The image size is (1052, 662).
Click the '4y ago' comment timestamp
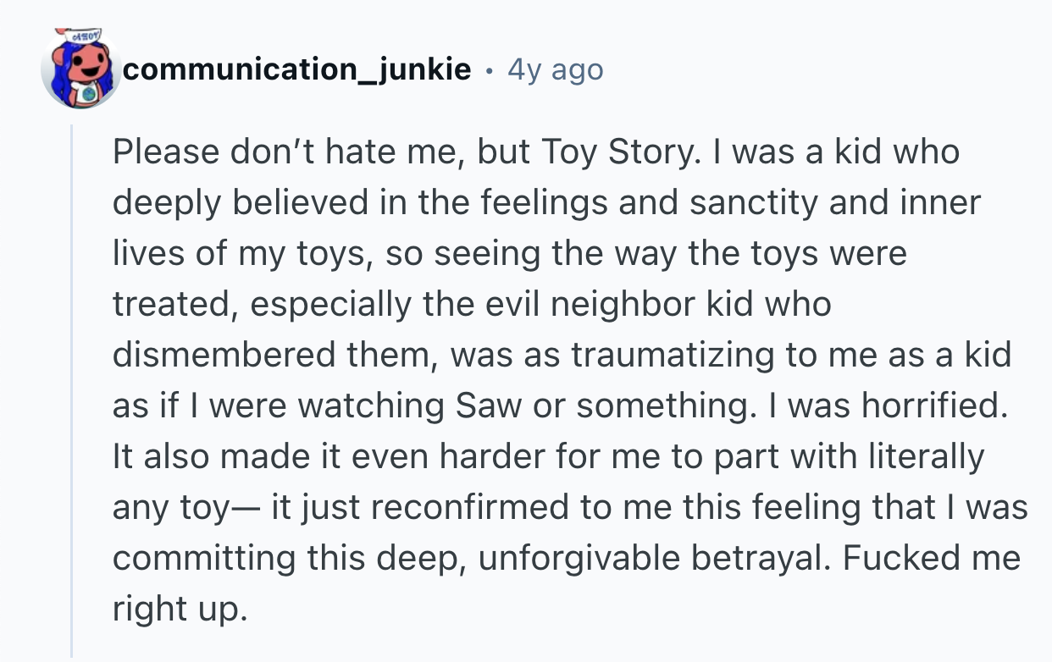tap(555, 69)
